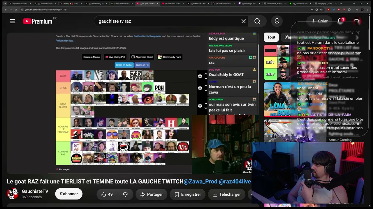This screenshot has width=373, height=209.
Task: Share the video via Partager
Action: pyautogui.click(x=152, y=194)
